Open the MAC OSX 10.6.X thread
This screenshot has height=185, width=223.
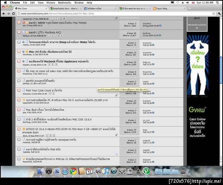pos(59,119)
